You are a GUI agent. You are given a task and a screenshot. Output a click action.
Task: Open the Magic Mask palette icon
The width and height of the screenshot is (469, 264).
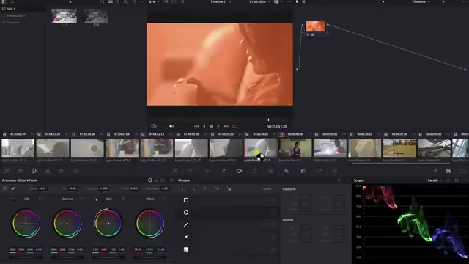pos(270,171)
